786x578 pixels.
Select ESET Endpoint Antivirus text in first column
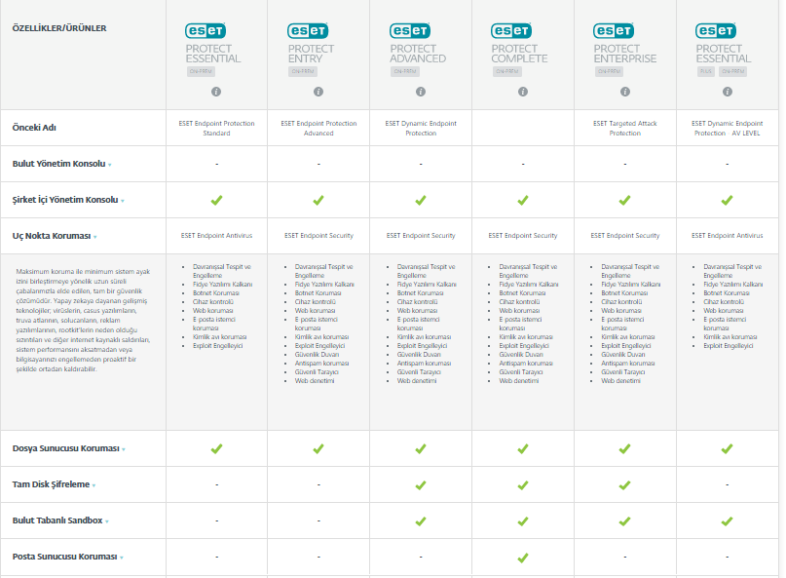[x=216, y=235]
